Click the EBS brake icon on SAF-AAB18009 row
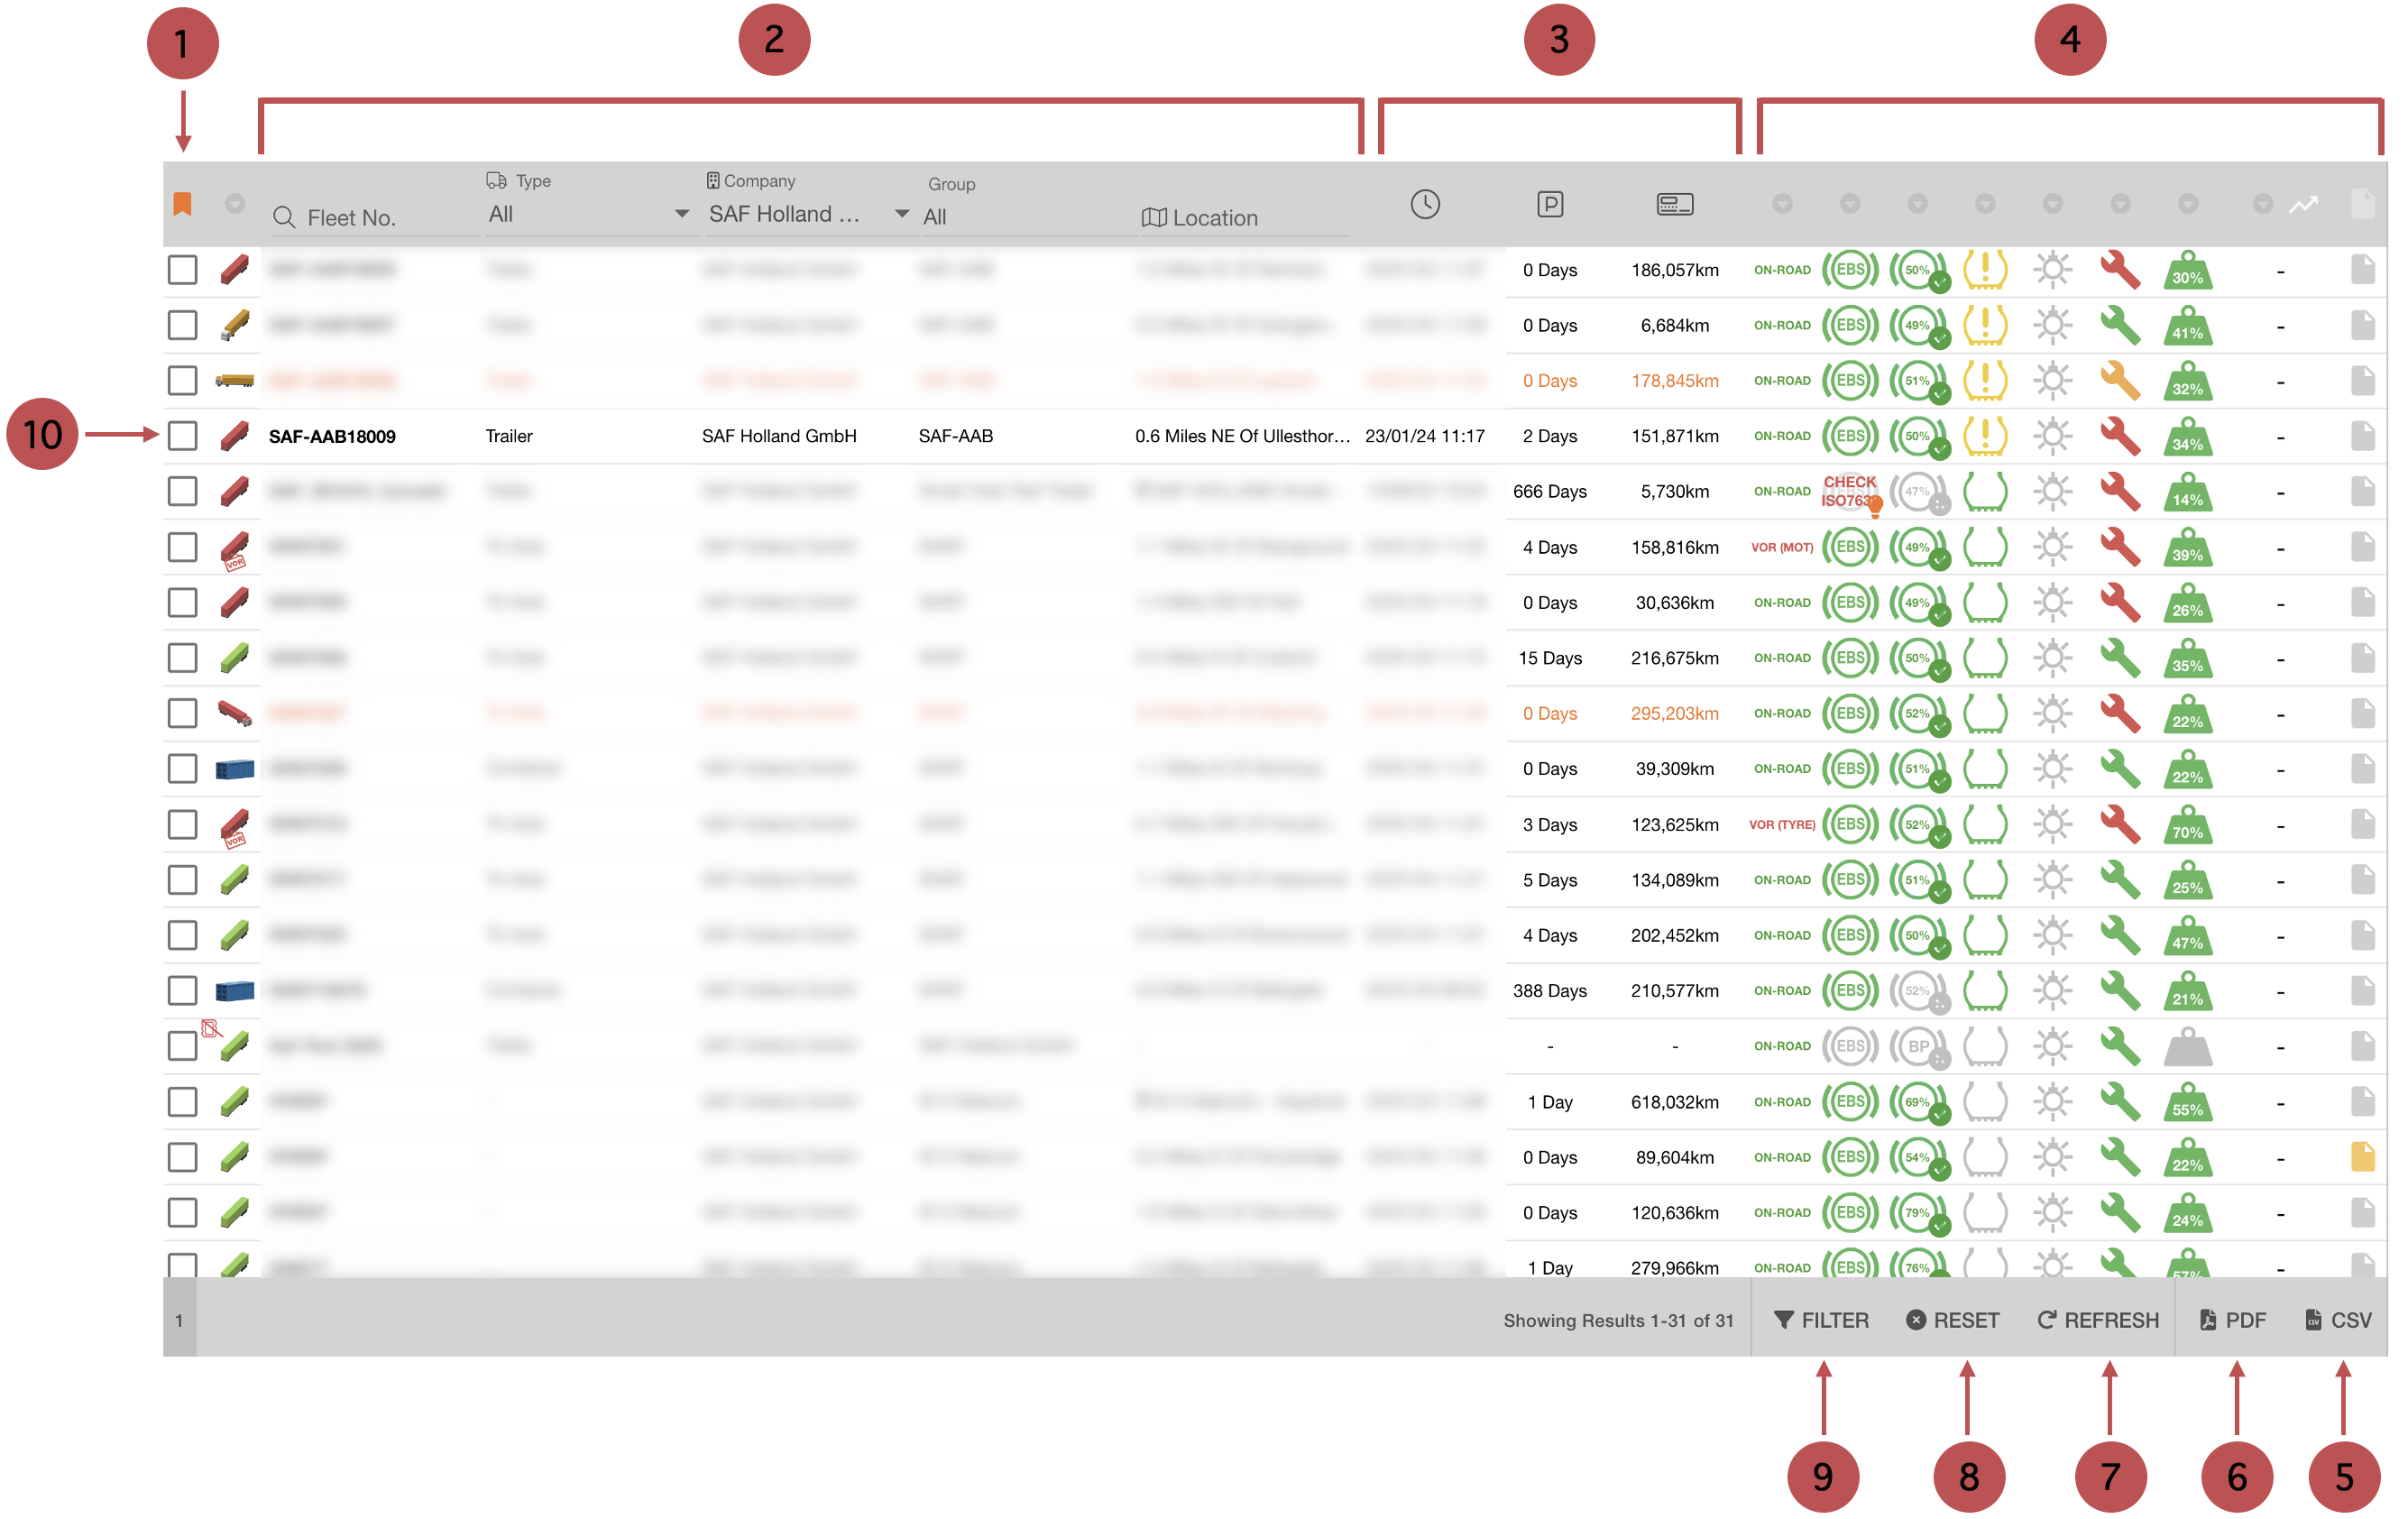 tap(1851, 436)
